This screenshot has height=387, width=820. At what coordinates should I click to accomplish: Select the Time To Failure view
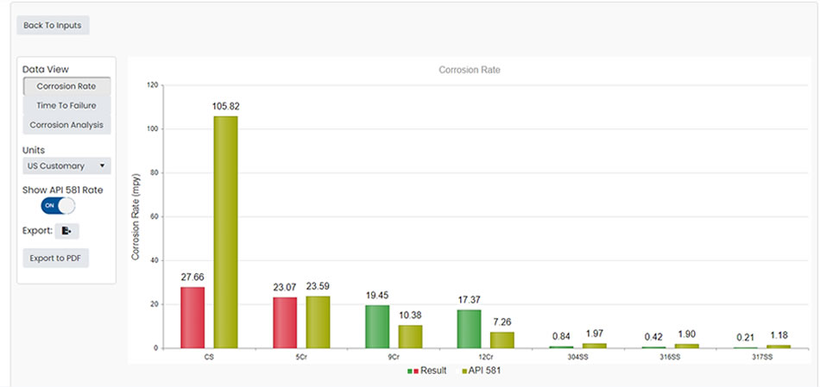pos(66,105)
